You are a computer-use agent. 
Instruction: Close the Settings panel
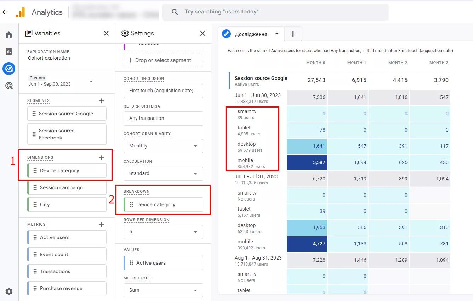(203, 33)
